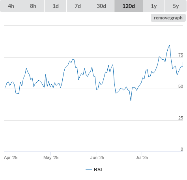187x180 pixels.
Task: Click the Apr '25 axis label
Action: (x=11, y=157)
